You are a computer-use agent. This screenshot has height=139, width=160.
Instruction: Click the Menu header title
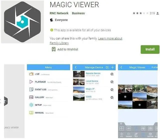48,67
